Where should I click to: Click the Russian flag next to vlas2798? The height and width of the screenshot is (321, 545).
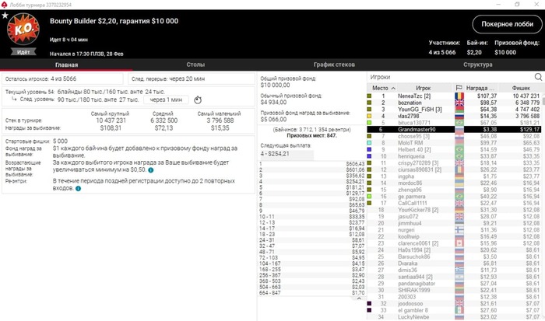point(459,116)
